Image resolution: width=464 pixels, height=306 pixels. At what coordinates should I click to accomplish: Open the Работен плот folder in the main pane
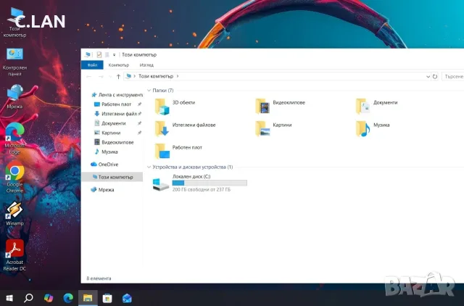tap(162, 152)
